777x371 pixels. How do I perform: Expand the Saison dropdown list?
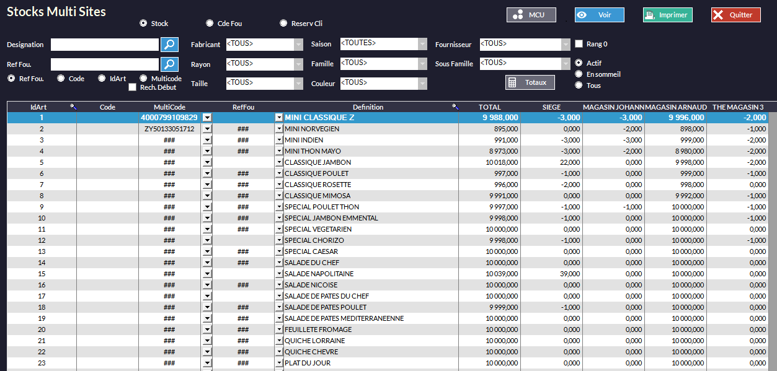pos(422,44)
